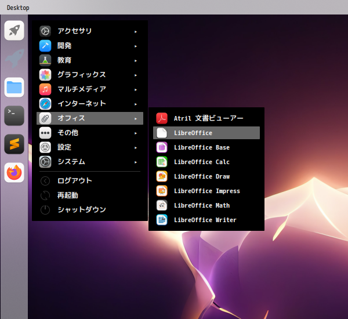Launch LibreOffice Calc entry
This screenshot has height=319, width=348.
pos(206,162)
